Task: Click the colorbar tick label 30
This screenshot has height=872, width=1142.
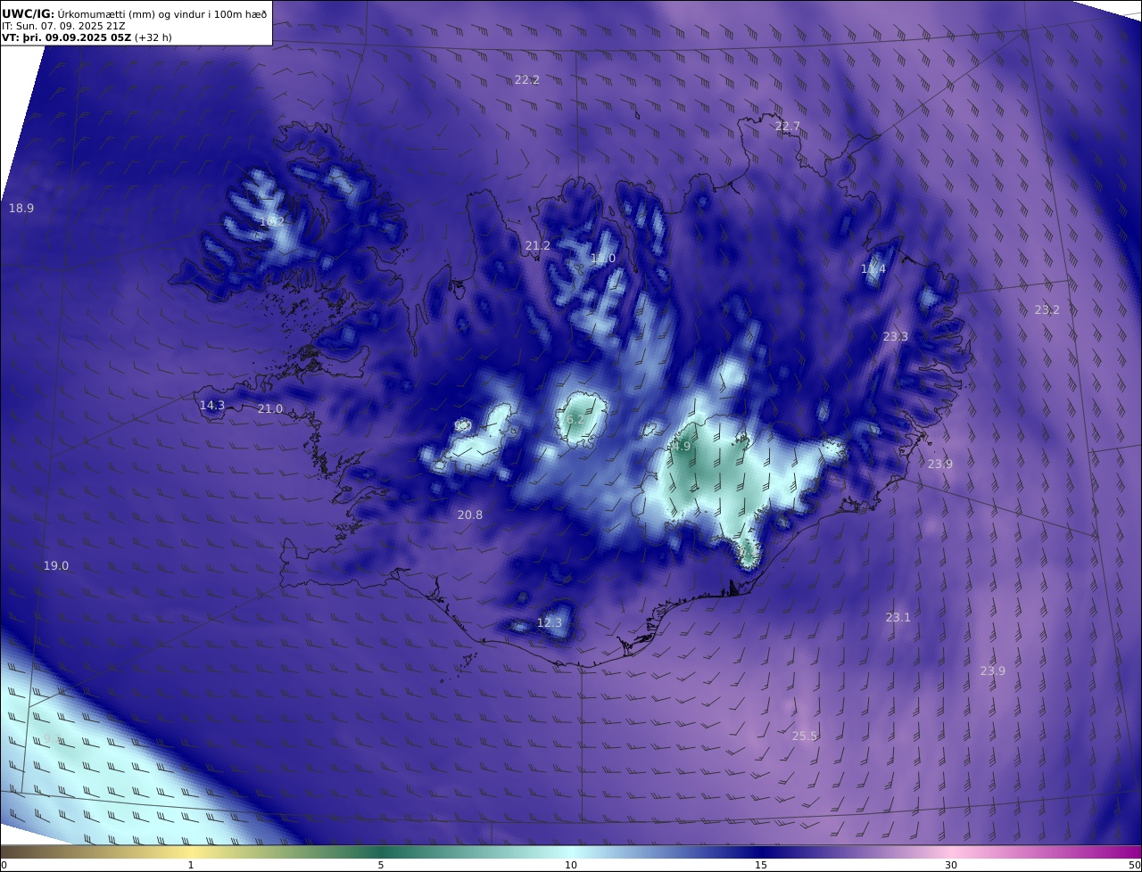Action: 951,866
